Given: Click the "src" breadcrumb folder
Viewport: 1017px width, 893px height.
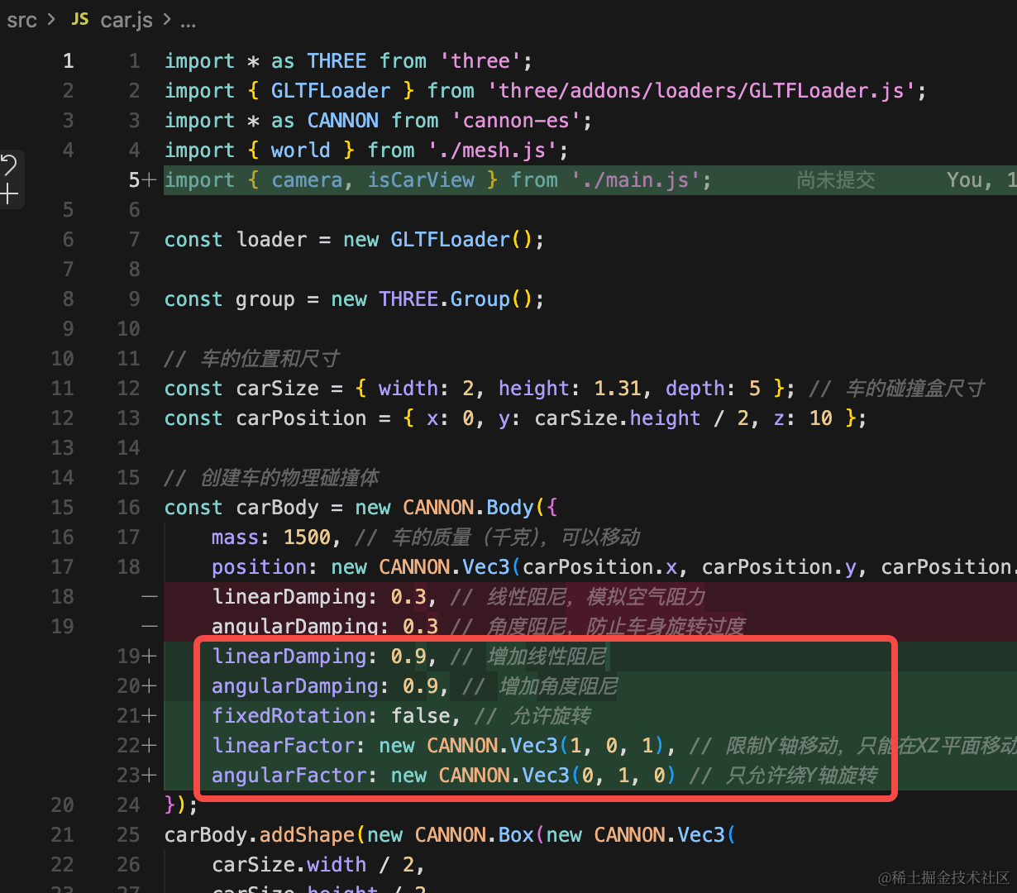Looking at the screenshot, I should (21, 20).
